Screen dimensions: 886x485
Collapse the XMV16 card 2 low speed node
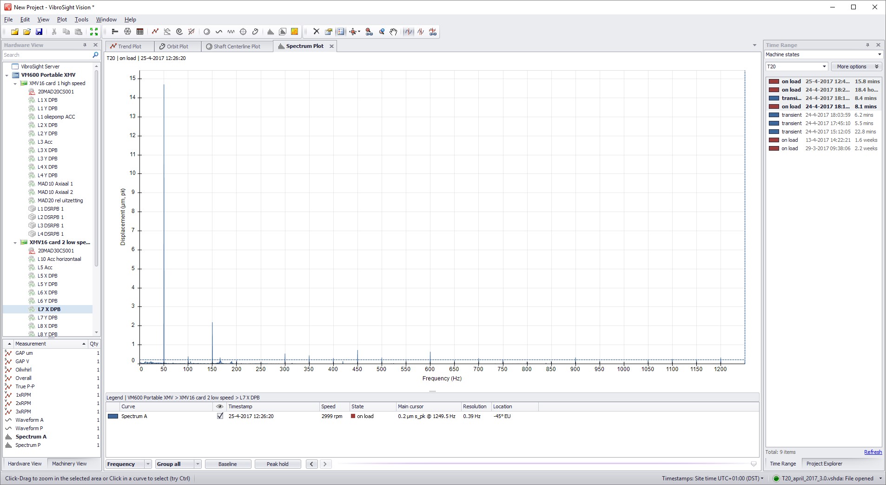(x=14, y=242)
